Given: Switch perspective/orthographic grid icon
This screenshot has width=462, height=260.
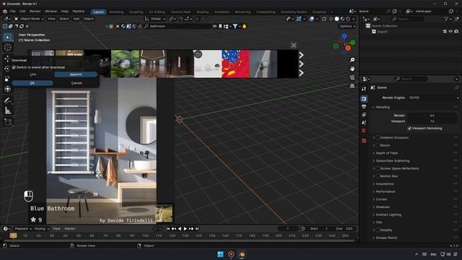Looking at the screenshot, I should (x=352, y=86).
